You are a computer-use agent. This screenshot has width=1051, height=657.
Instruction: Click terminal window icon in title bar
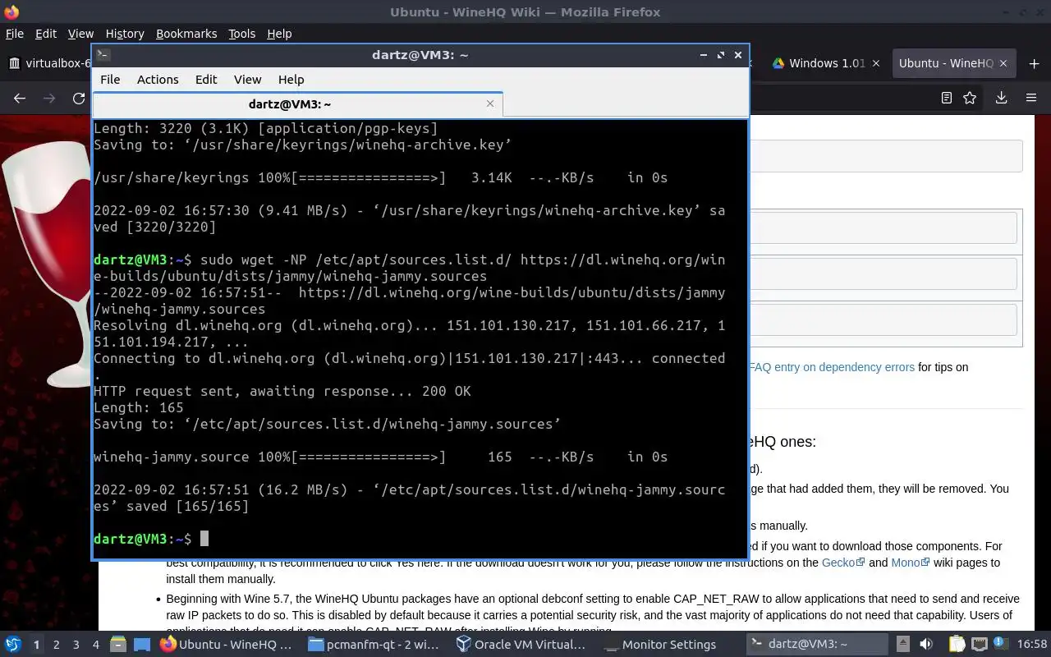click(103, 55)
